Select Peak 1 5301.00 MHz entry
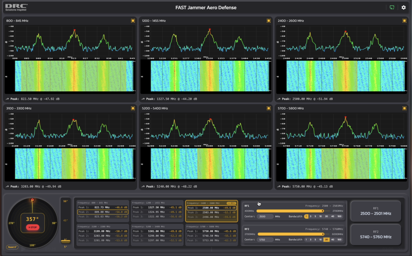 [157, 231]
